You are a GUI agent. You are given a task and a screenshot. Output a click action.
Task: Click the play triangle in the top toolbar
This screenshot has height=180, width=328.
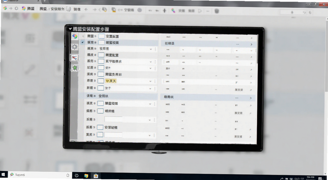[200, 11]
